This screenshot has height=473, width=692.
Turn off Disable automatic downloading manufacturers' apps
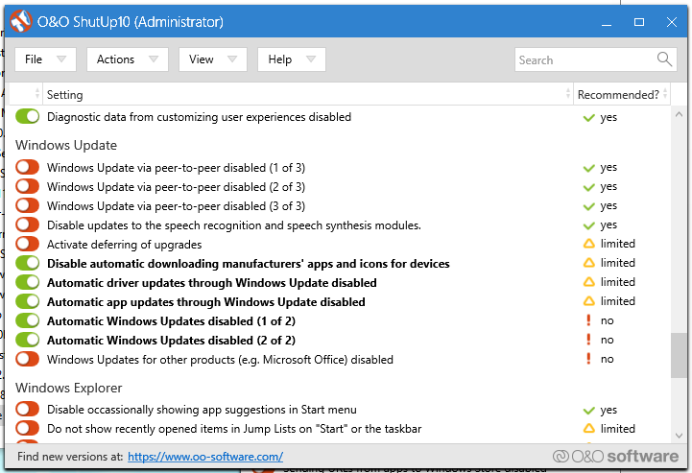tap(28, 263)
